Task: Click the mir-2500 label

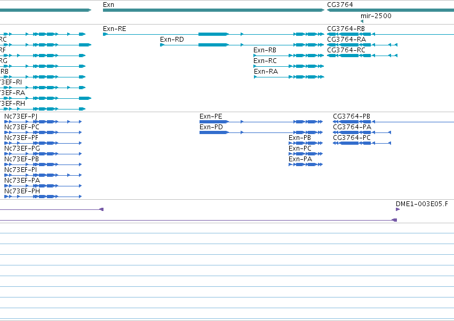Action: tap(376, 16)
